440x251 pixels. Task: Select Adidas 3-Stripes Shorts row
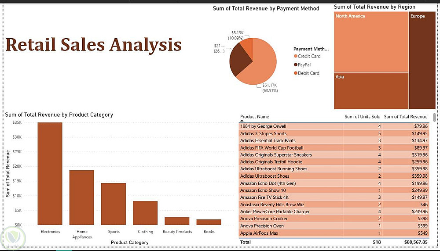(334, 133)
